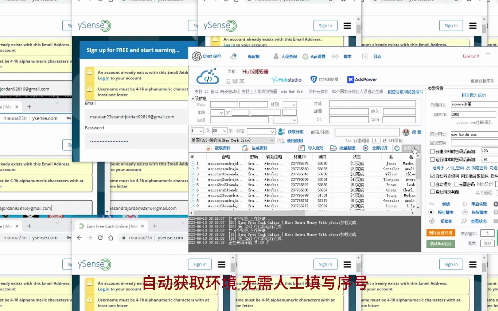The width and height of the screenshot is (498, 311).
Task: Click the 停止脚本 stop icon
Action: 431,212
